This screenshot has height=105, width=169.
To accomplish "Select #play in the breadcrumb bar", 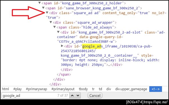I will coord(17,89).
